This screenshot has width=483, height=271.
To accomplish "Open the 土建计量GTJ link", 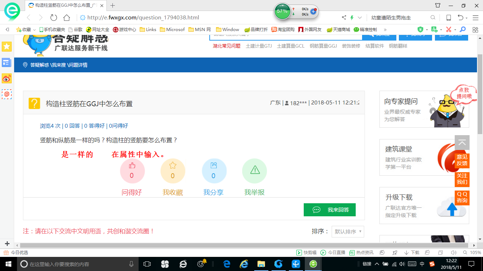I will (x=259, y=46).
